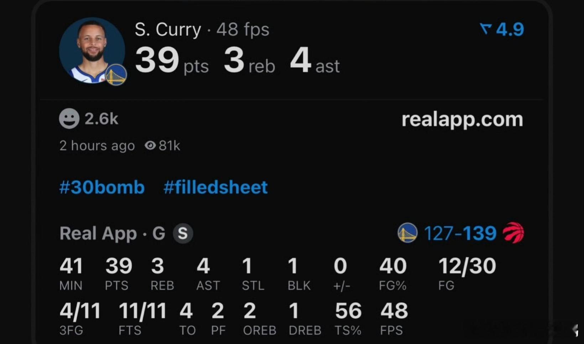Tap the 11/11 FTS stat

point(142,311)
